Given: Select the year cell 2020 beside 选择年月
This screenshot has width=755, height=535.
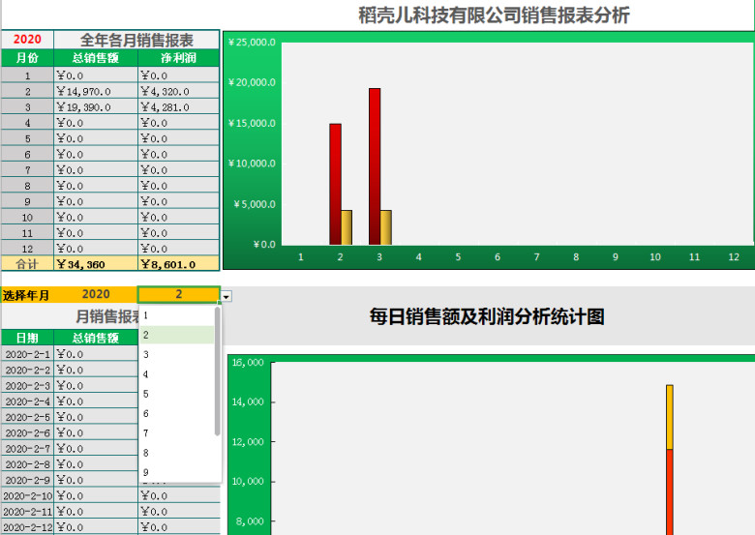Looking at the screenshot, I should coord(96,294).
